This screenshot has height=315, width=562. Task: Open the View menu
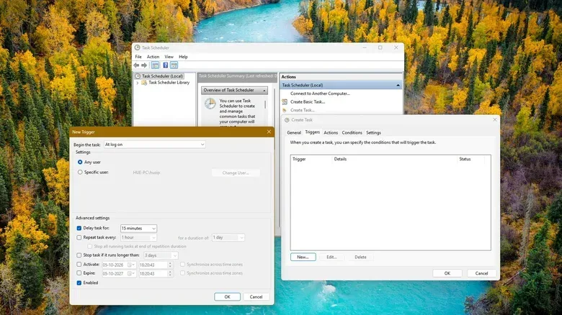click(x=169, y=57)
